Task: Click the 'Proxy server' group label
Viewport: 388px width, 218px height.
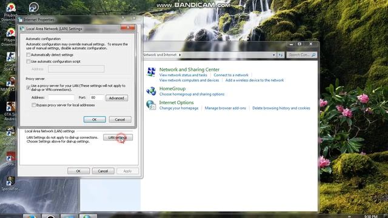Action: coord(35,79)
